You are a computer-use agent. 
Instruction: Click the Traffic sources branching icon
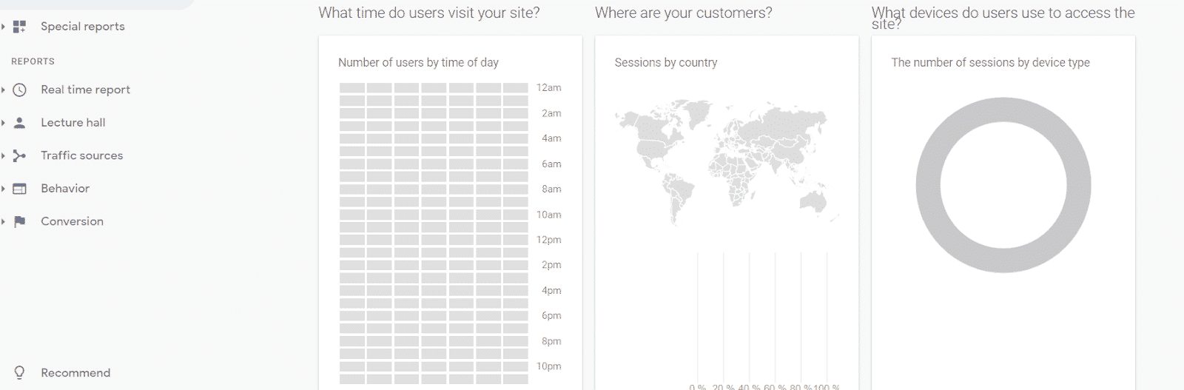tap(20, 155)
